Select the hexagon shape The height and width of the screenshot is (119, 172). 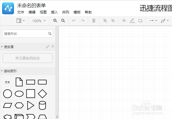(19, 106)
